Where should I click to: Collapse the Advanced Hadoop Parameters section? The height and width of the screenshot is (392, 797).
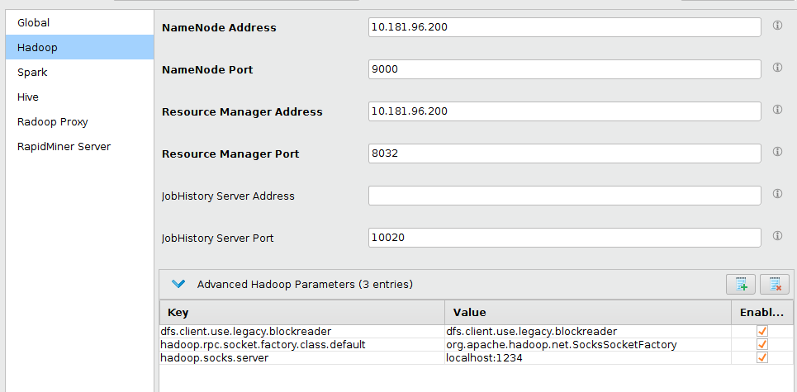coord(178,284)
